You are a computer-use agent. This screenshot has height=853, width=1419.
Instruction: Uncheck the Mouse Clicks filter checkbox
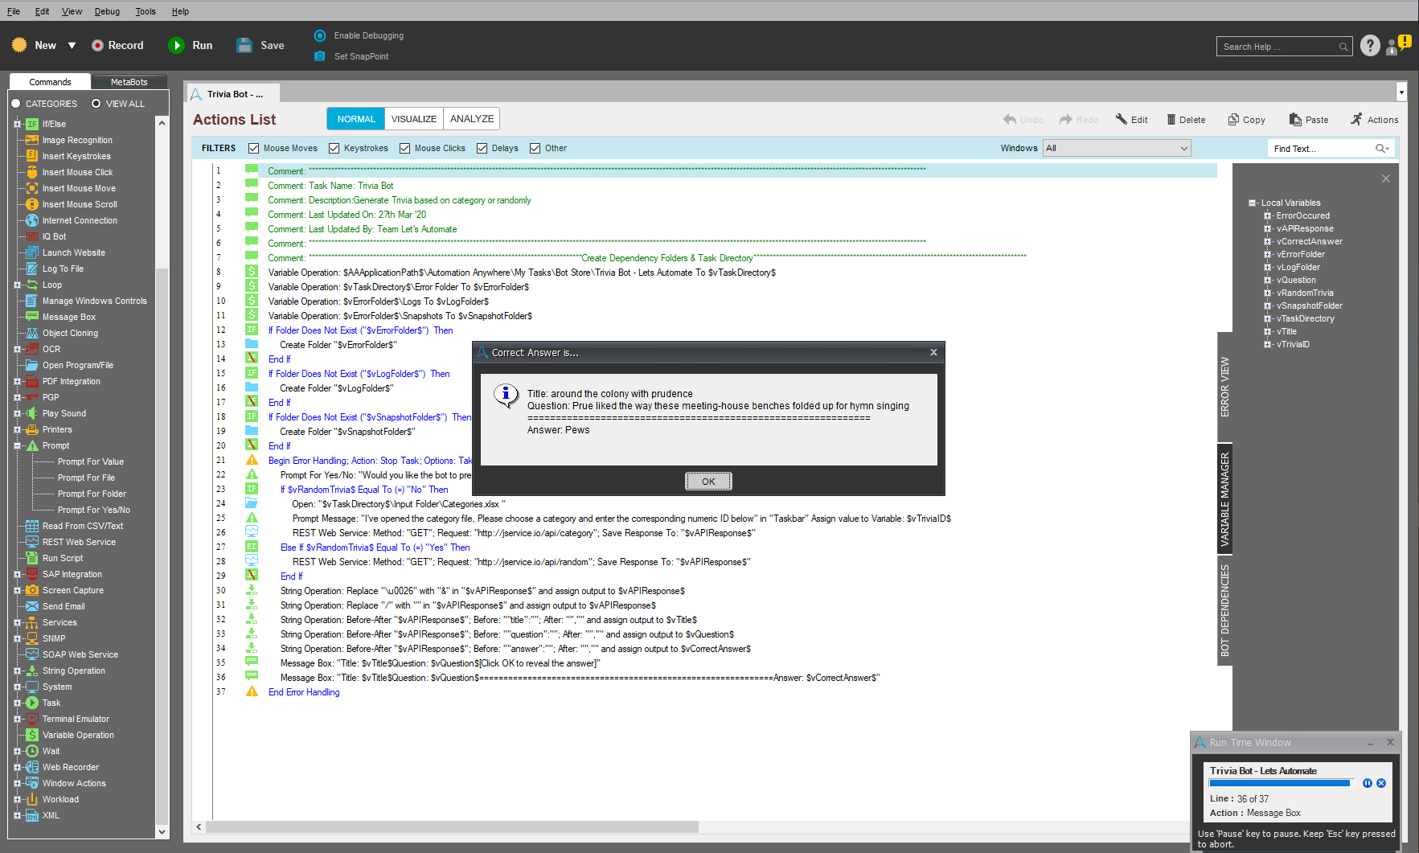(x=404, y=149)
